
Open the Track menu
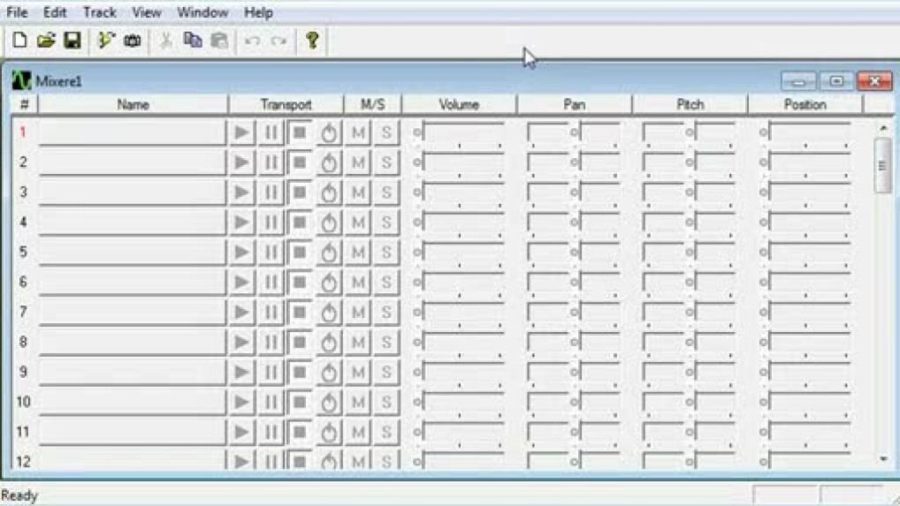click(x=100, y=12)
